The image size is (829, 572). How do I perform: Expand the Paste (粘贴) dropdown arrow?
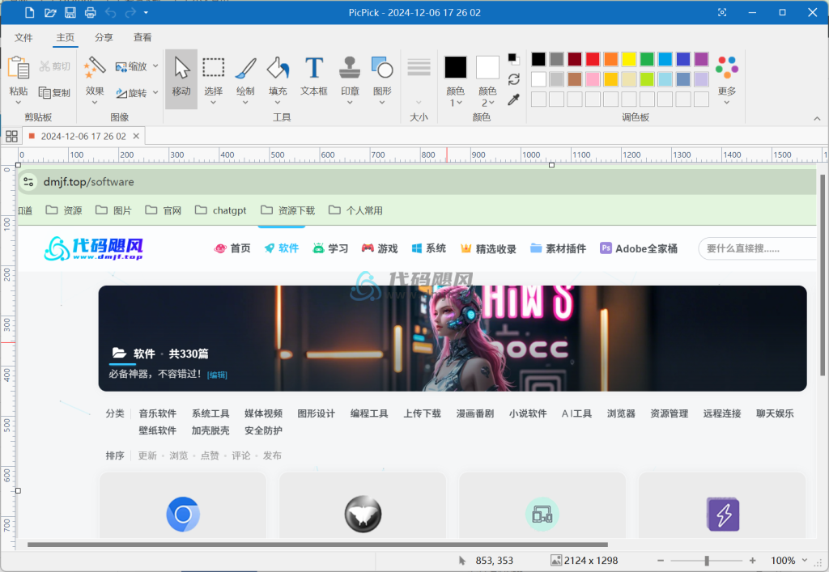(x=19, y=103)
